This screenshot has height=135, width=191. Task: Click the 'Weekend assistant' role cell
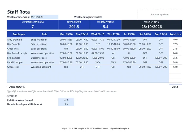45,67
